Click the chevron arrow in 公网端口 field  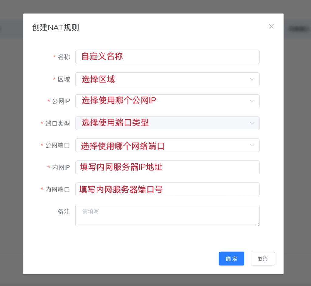point(252,145)
